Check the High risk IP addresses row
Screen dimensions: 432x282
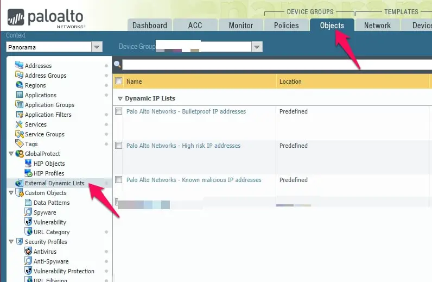(x=118, y=146)
